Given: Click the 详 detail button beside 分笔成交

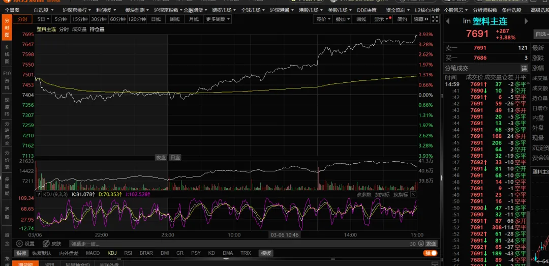Looking at the screenshot, I should 524,68.
